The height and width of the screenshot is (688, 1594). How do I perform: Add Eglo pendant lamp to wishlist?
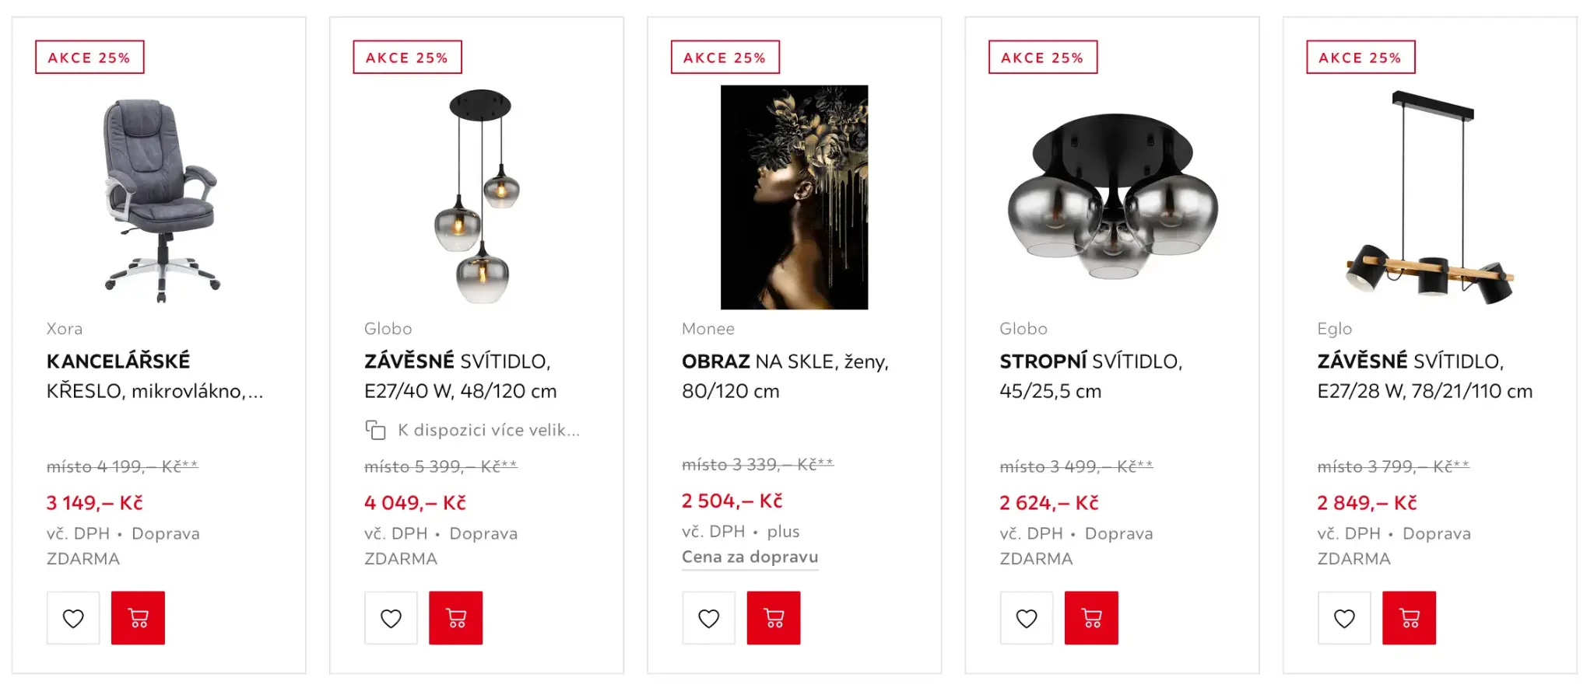pyautogui.click(x=1344, y=618)
